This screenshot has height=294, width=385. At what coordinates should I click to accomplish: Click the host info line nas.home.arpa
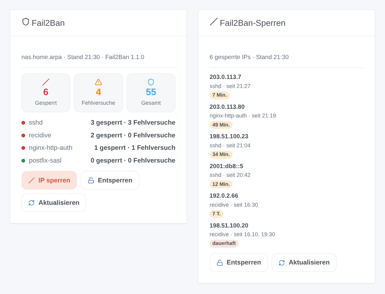tap(83, 57)
